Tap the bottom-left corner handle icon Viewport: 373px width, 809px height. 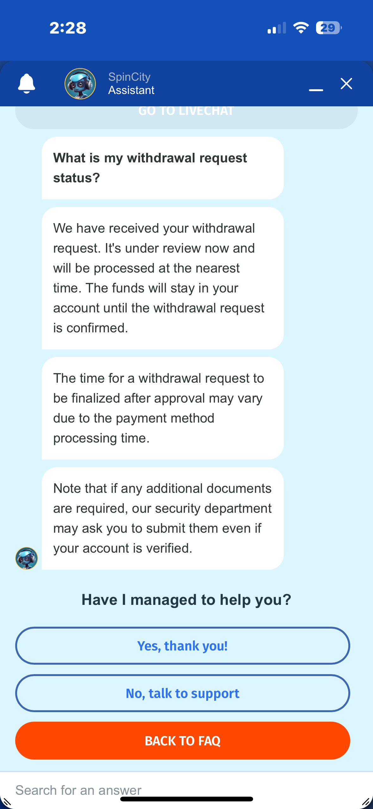point(7,802)
